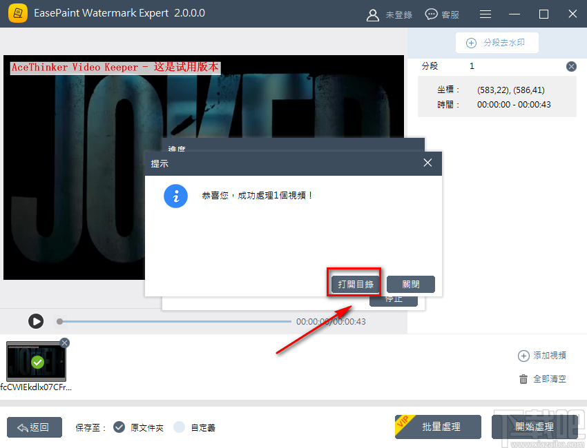
Task: Click 全部清空 to clear all videos
Action: point(542,379)
